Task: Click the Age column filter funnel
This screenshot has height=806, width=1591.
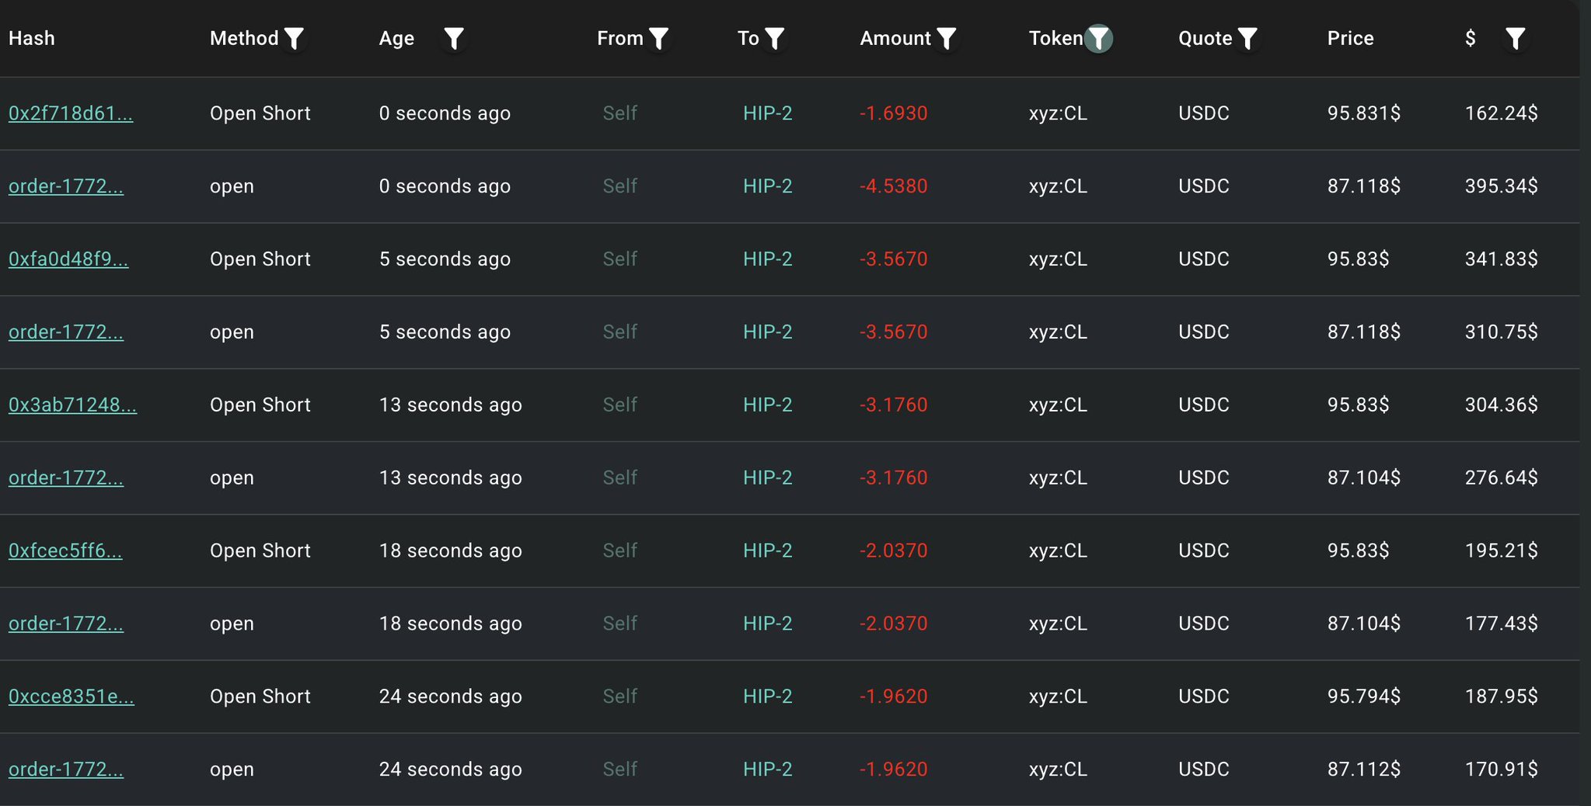Action: (x=454, y=38)
